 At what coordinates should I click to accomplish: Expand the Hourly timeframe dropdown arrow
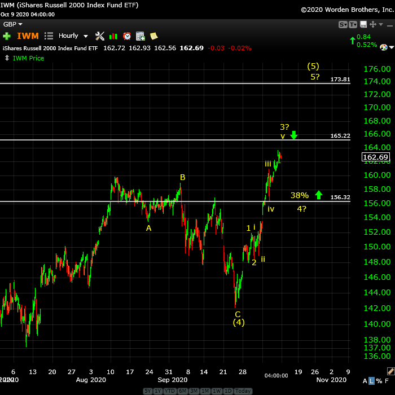(x=86, y=36)
